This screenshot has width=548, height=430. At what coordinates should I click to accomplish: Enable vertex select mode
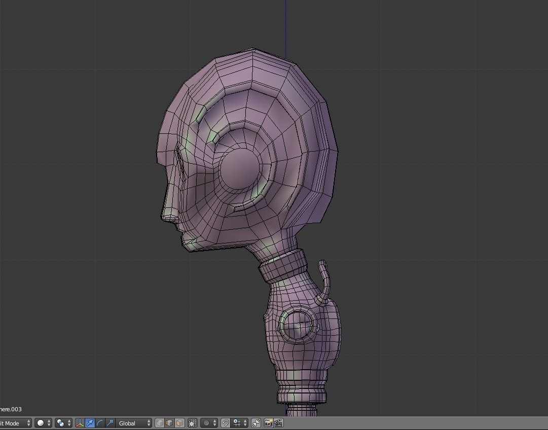pos(159,422)
